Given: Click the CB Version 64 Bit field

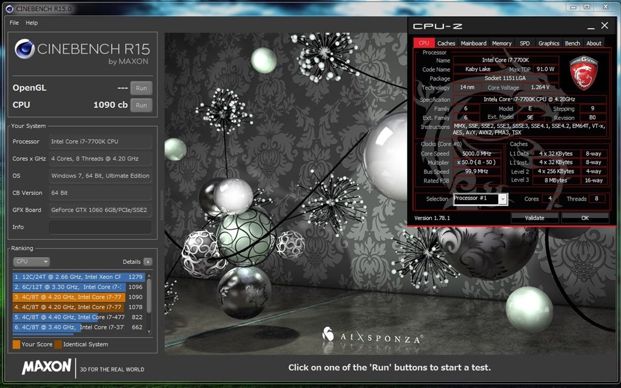Looking at the screenshot, I should pyautogui.click(x=101, y=193).
